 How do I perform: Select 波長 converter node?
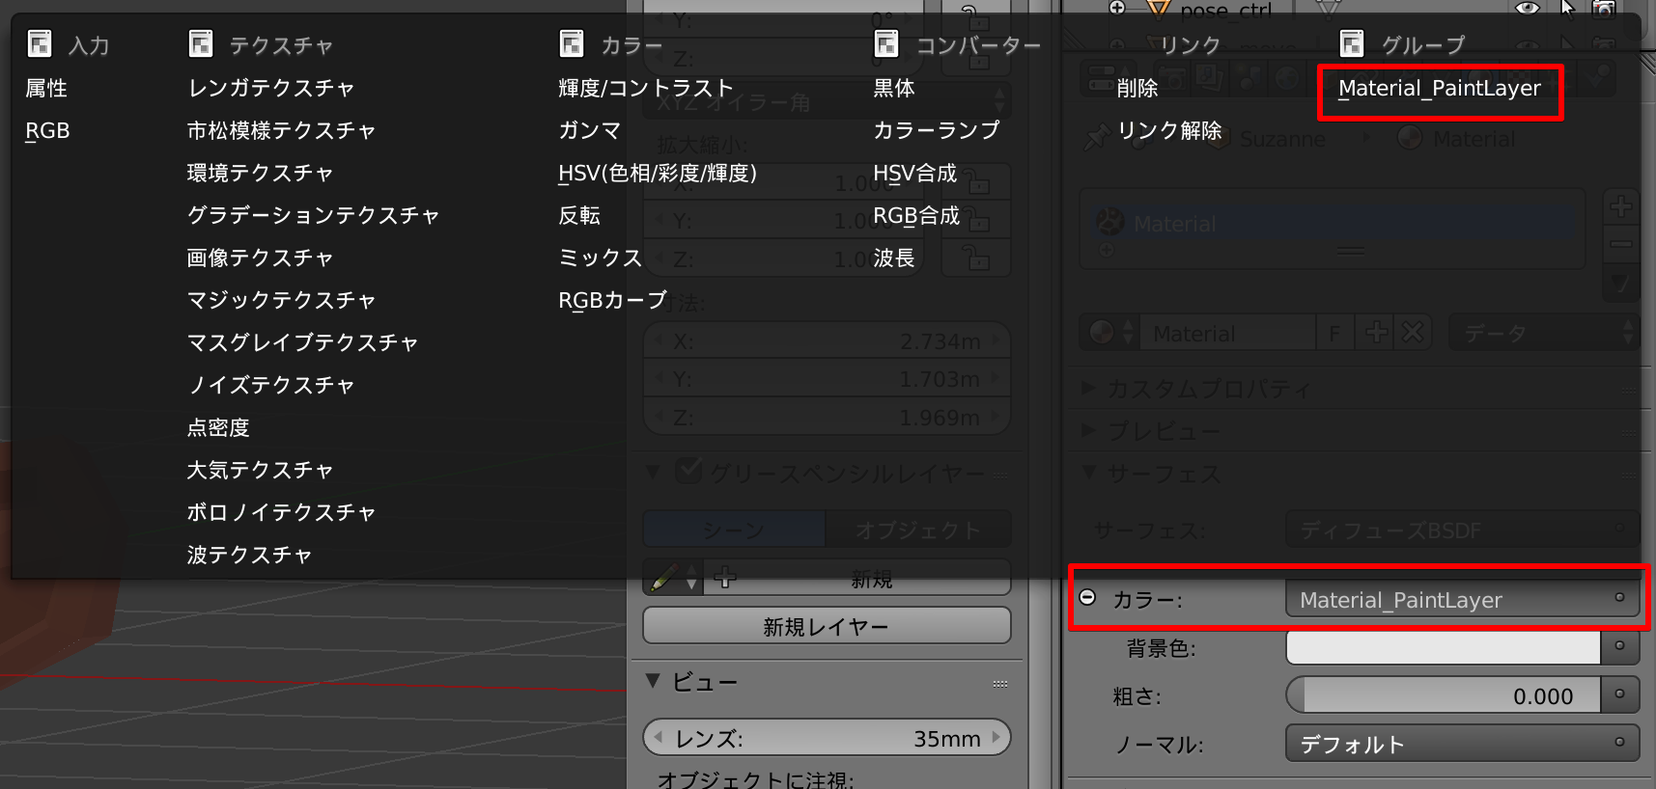click(x=893, y=258)
